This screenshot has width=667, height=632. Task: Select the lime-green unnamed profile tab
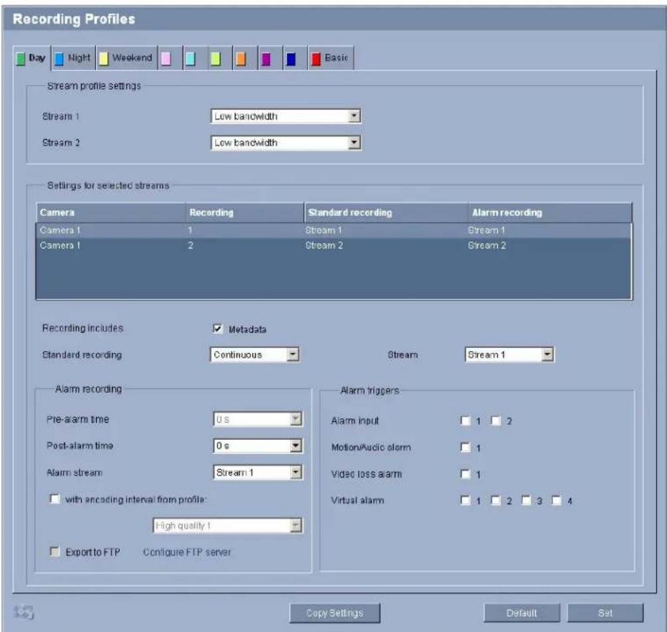tap(220, 58)
